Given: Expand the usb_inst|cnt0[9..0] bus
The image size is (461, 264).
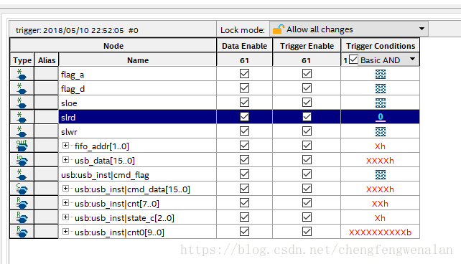Looking at the screenshot, I should [65, 232].
